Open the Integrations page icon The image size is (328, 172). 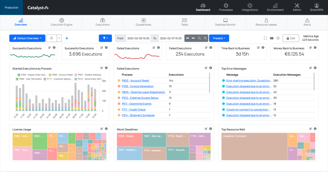click(x=250, y=5)
